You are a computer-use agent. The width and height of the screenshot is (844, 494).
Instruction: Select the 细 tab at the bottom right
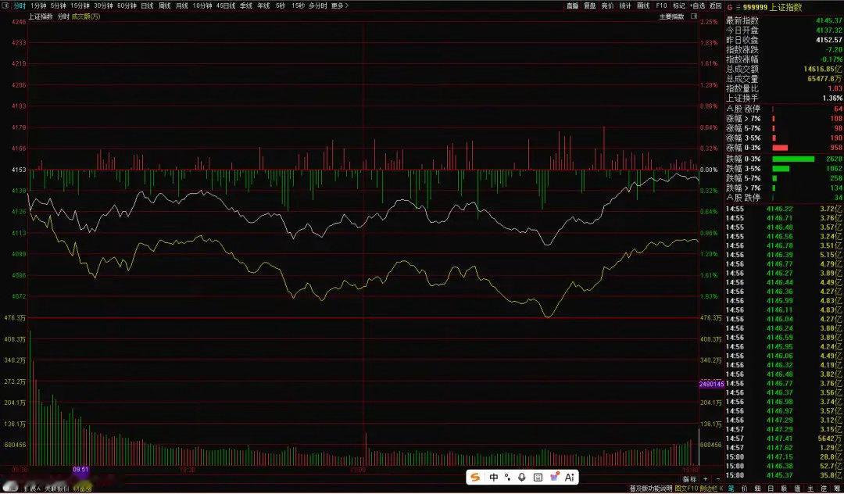[757, 488]
